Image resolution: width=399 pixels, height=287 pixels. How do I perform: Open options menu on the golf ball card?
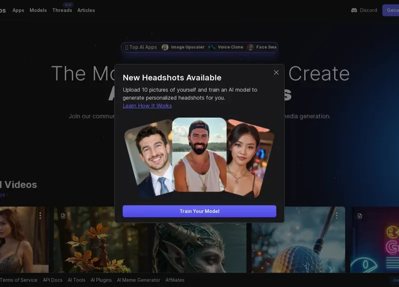[x=337, y=216]
